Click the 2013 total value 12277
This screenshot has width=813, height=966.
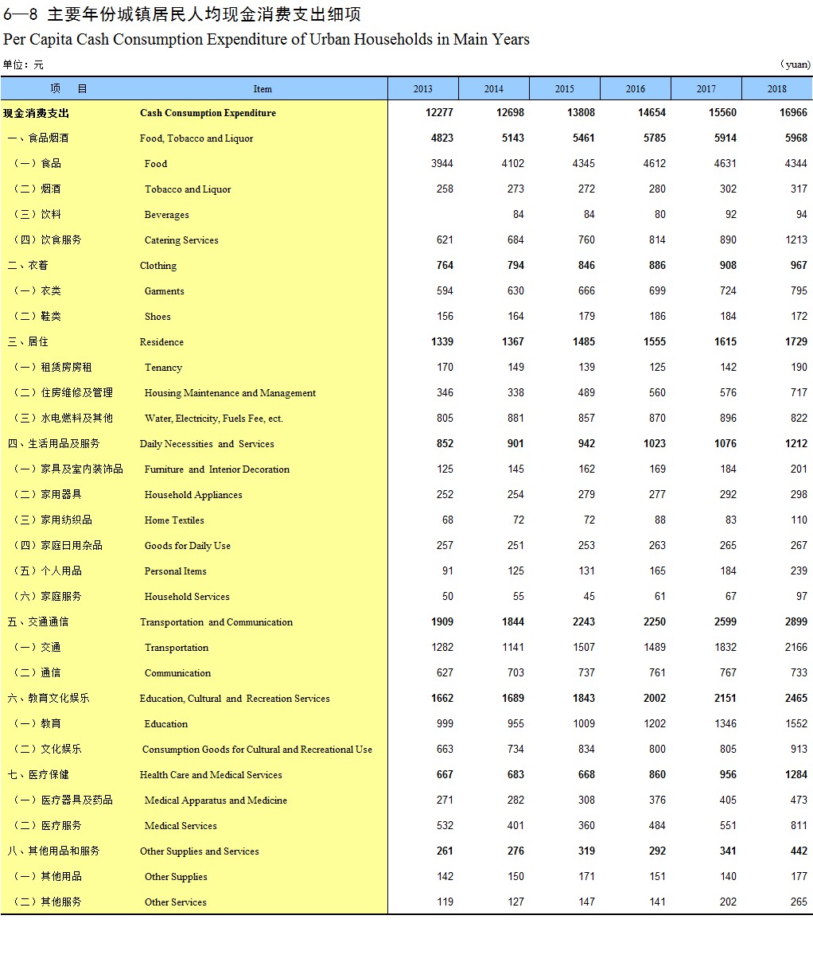coord(439,113)
